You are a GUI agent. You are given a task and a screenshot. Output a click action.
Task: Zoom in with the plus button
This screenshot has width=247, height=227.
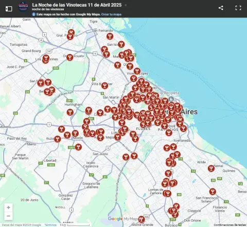(x=8, y=207)
